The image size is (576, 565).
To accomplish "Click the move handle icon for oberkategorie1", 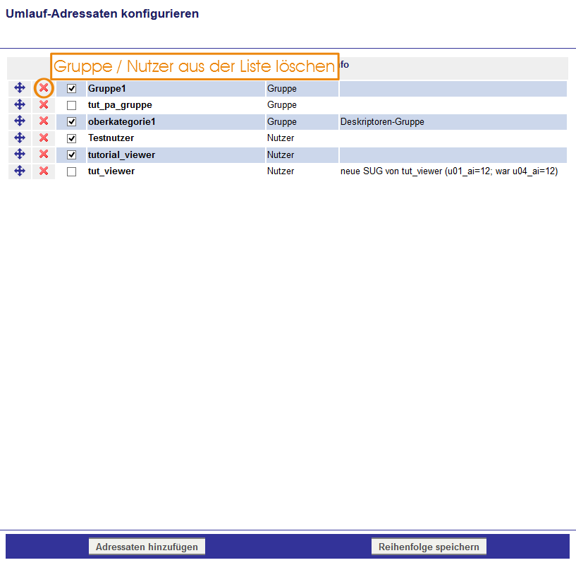I will pos(20,121).
